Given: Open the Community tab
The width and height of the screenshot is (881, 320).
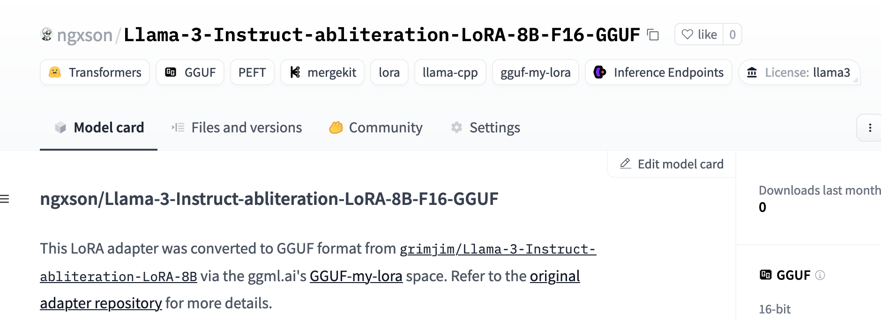Looking at the screenshot, I should point(376,128).
